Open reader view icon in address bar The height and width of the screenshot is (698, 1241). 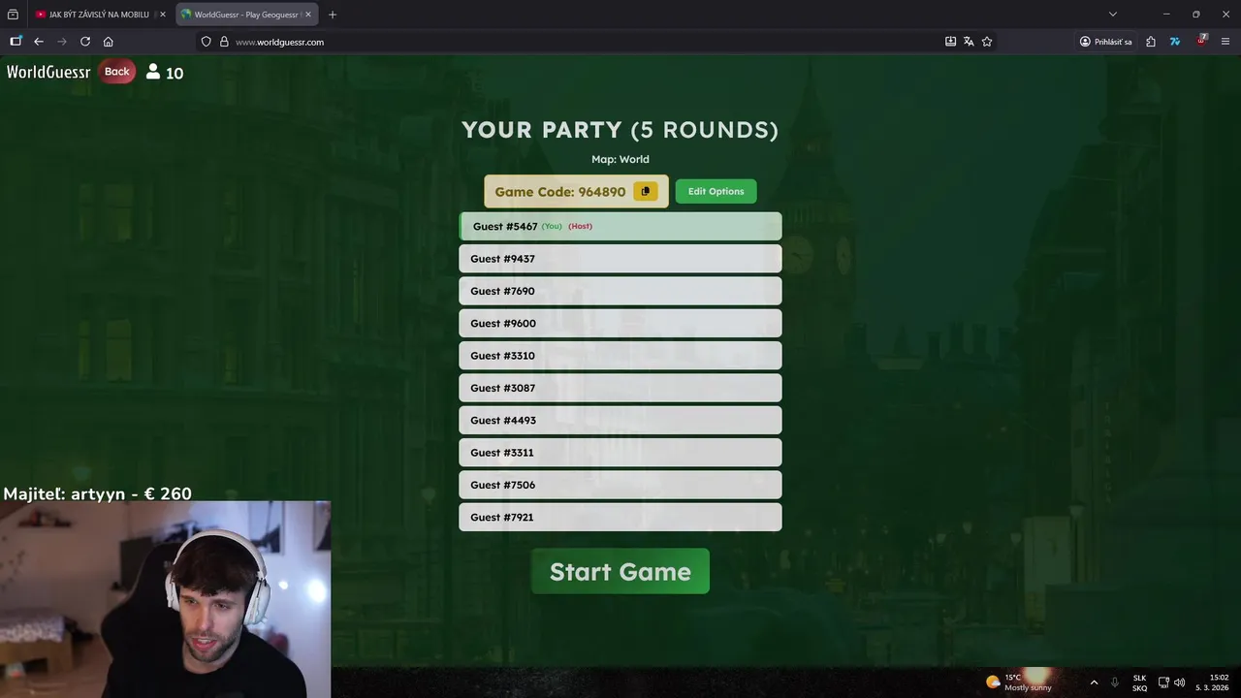[x=950, y=42]
